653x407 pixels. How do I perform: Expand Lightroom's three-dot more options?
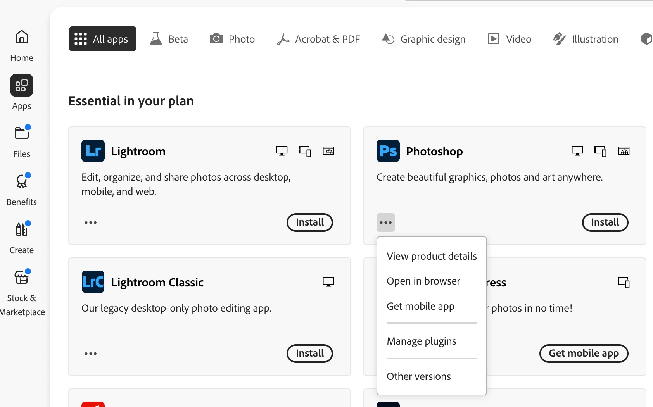[91, 222]
